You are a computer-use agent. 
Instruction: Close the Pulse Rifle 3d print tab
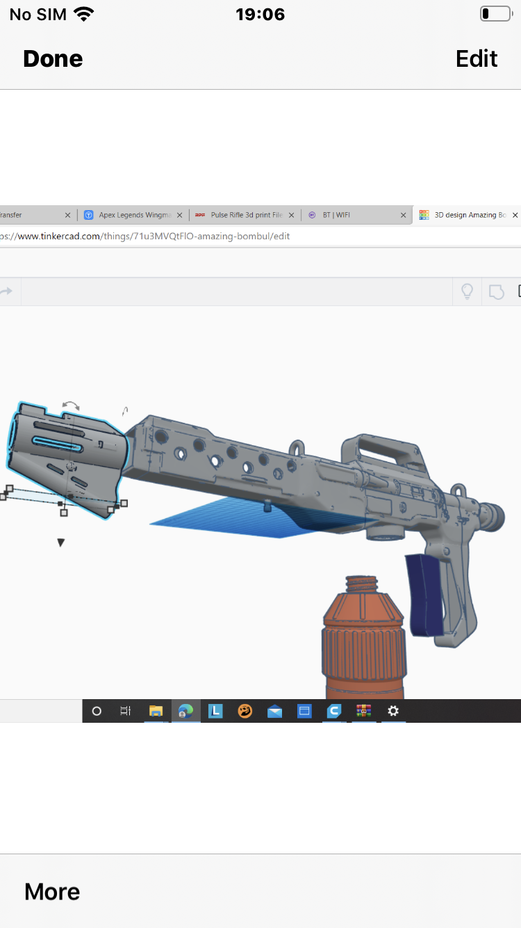(292, 216)
